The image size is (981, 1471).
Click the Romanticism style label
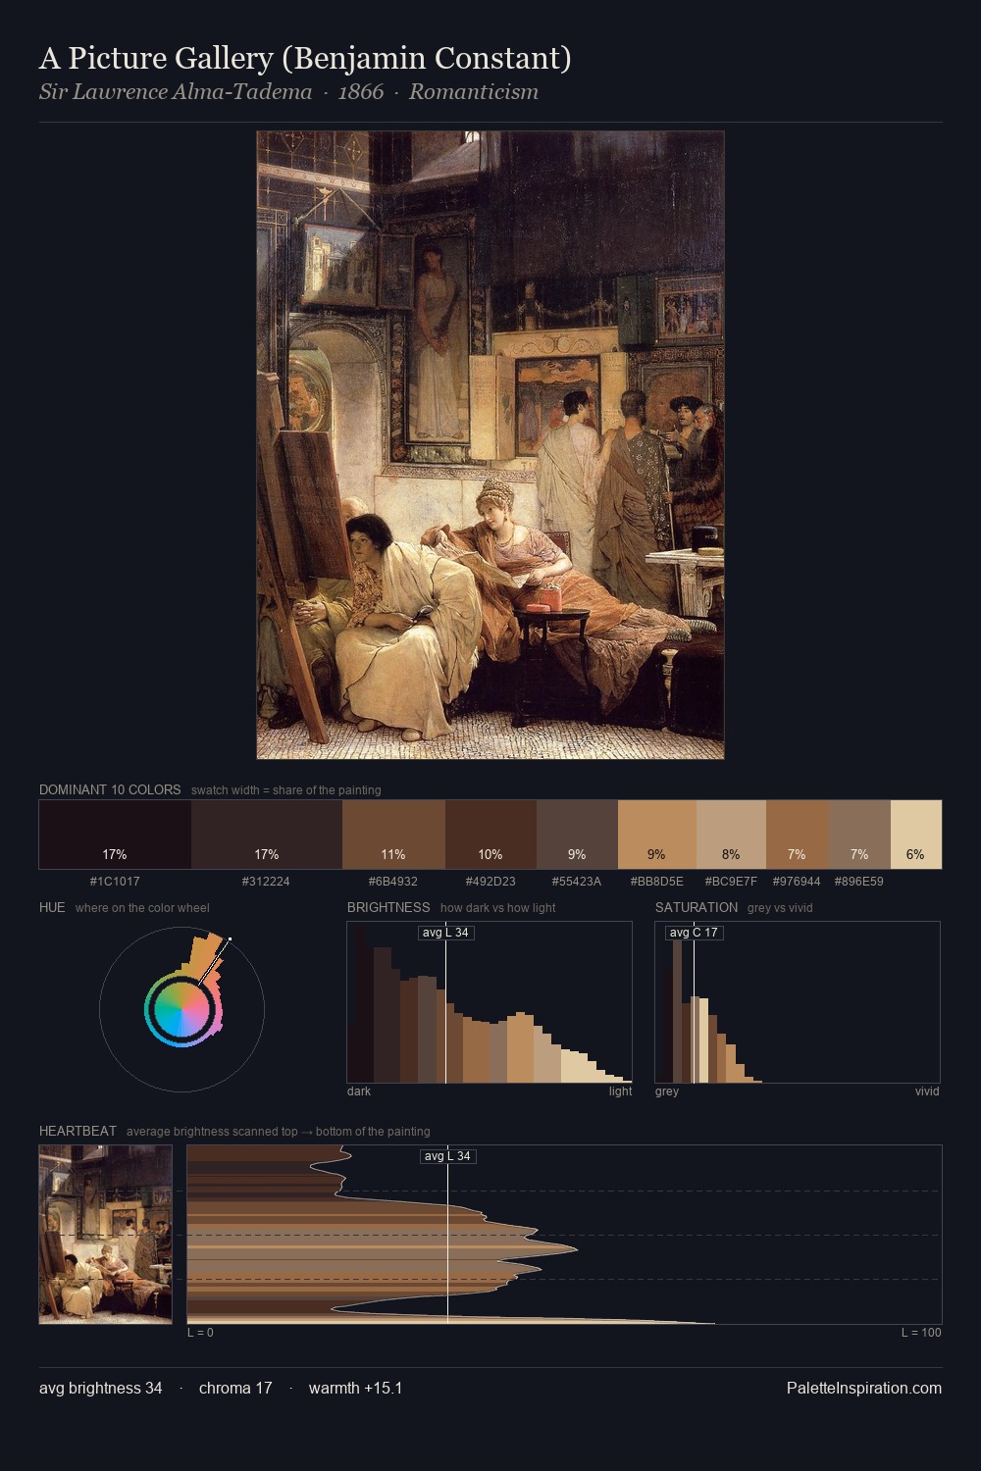[x=474, y=92]
